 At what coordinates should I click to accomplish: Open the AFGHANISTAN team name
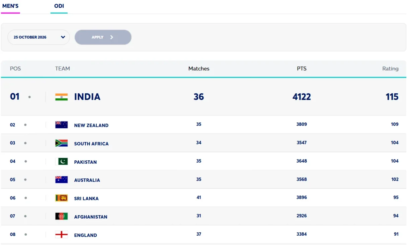tap(91, 217)
